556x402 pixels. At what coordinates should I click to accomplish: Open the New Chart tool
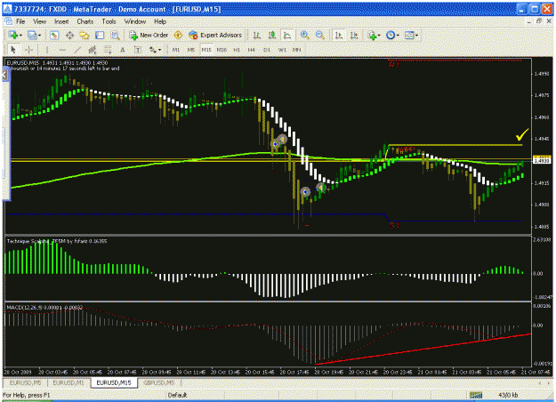[13, 35]
